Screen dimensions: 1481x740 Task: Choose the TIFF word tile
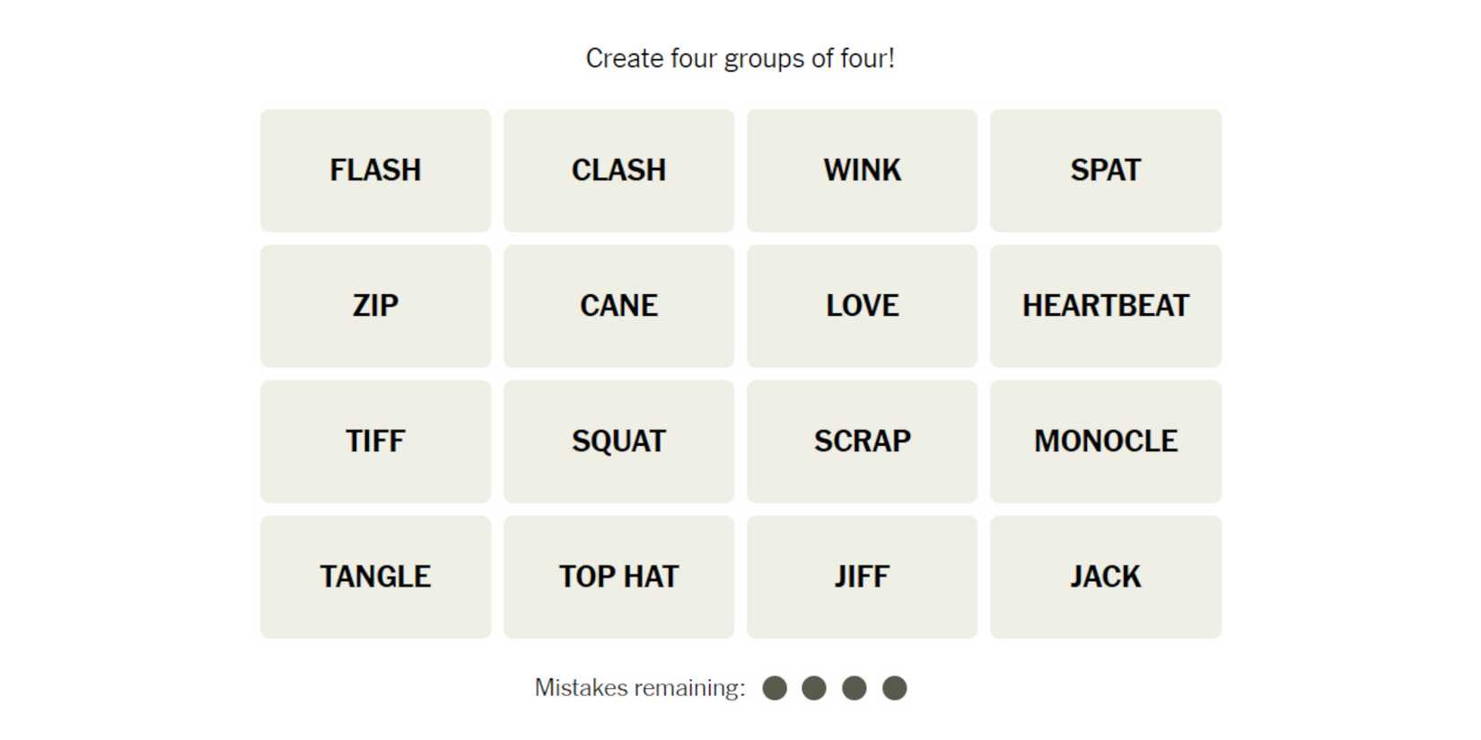click(x=375, y=441)
